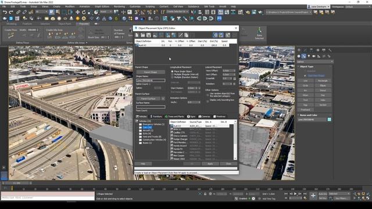Click the time slider handle above timeline
The image size is (372, 209).
coord(17,183)
